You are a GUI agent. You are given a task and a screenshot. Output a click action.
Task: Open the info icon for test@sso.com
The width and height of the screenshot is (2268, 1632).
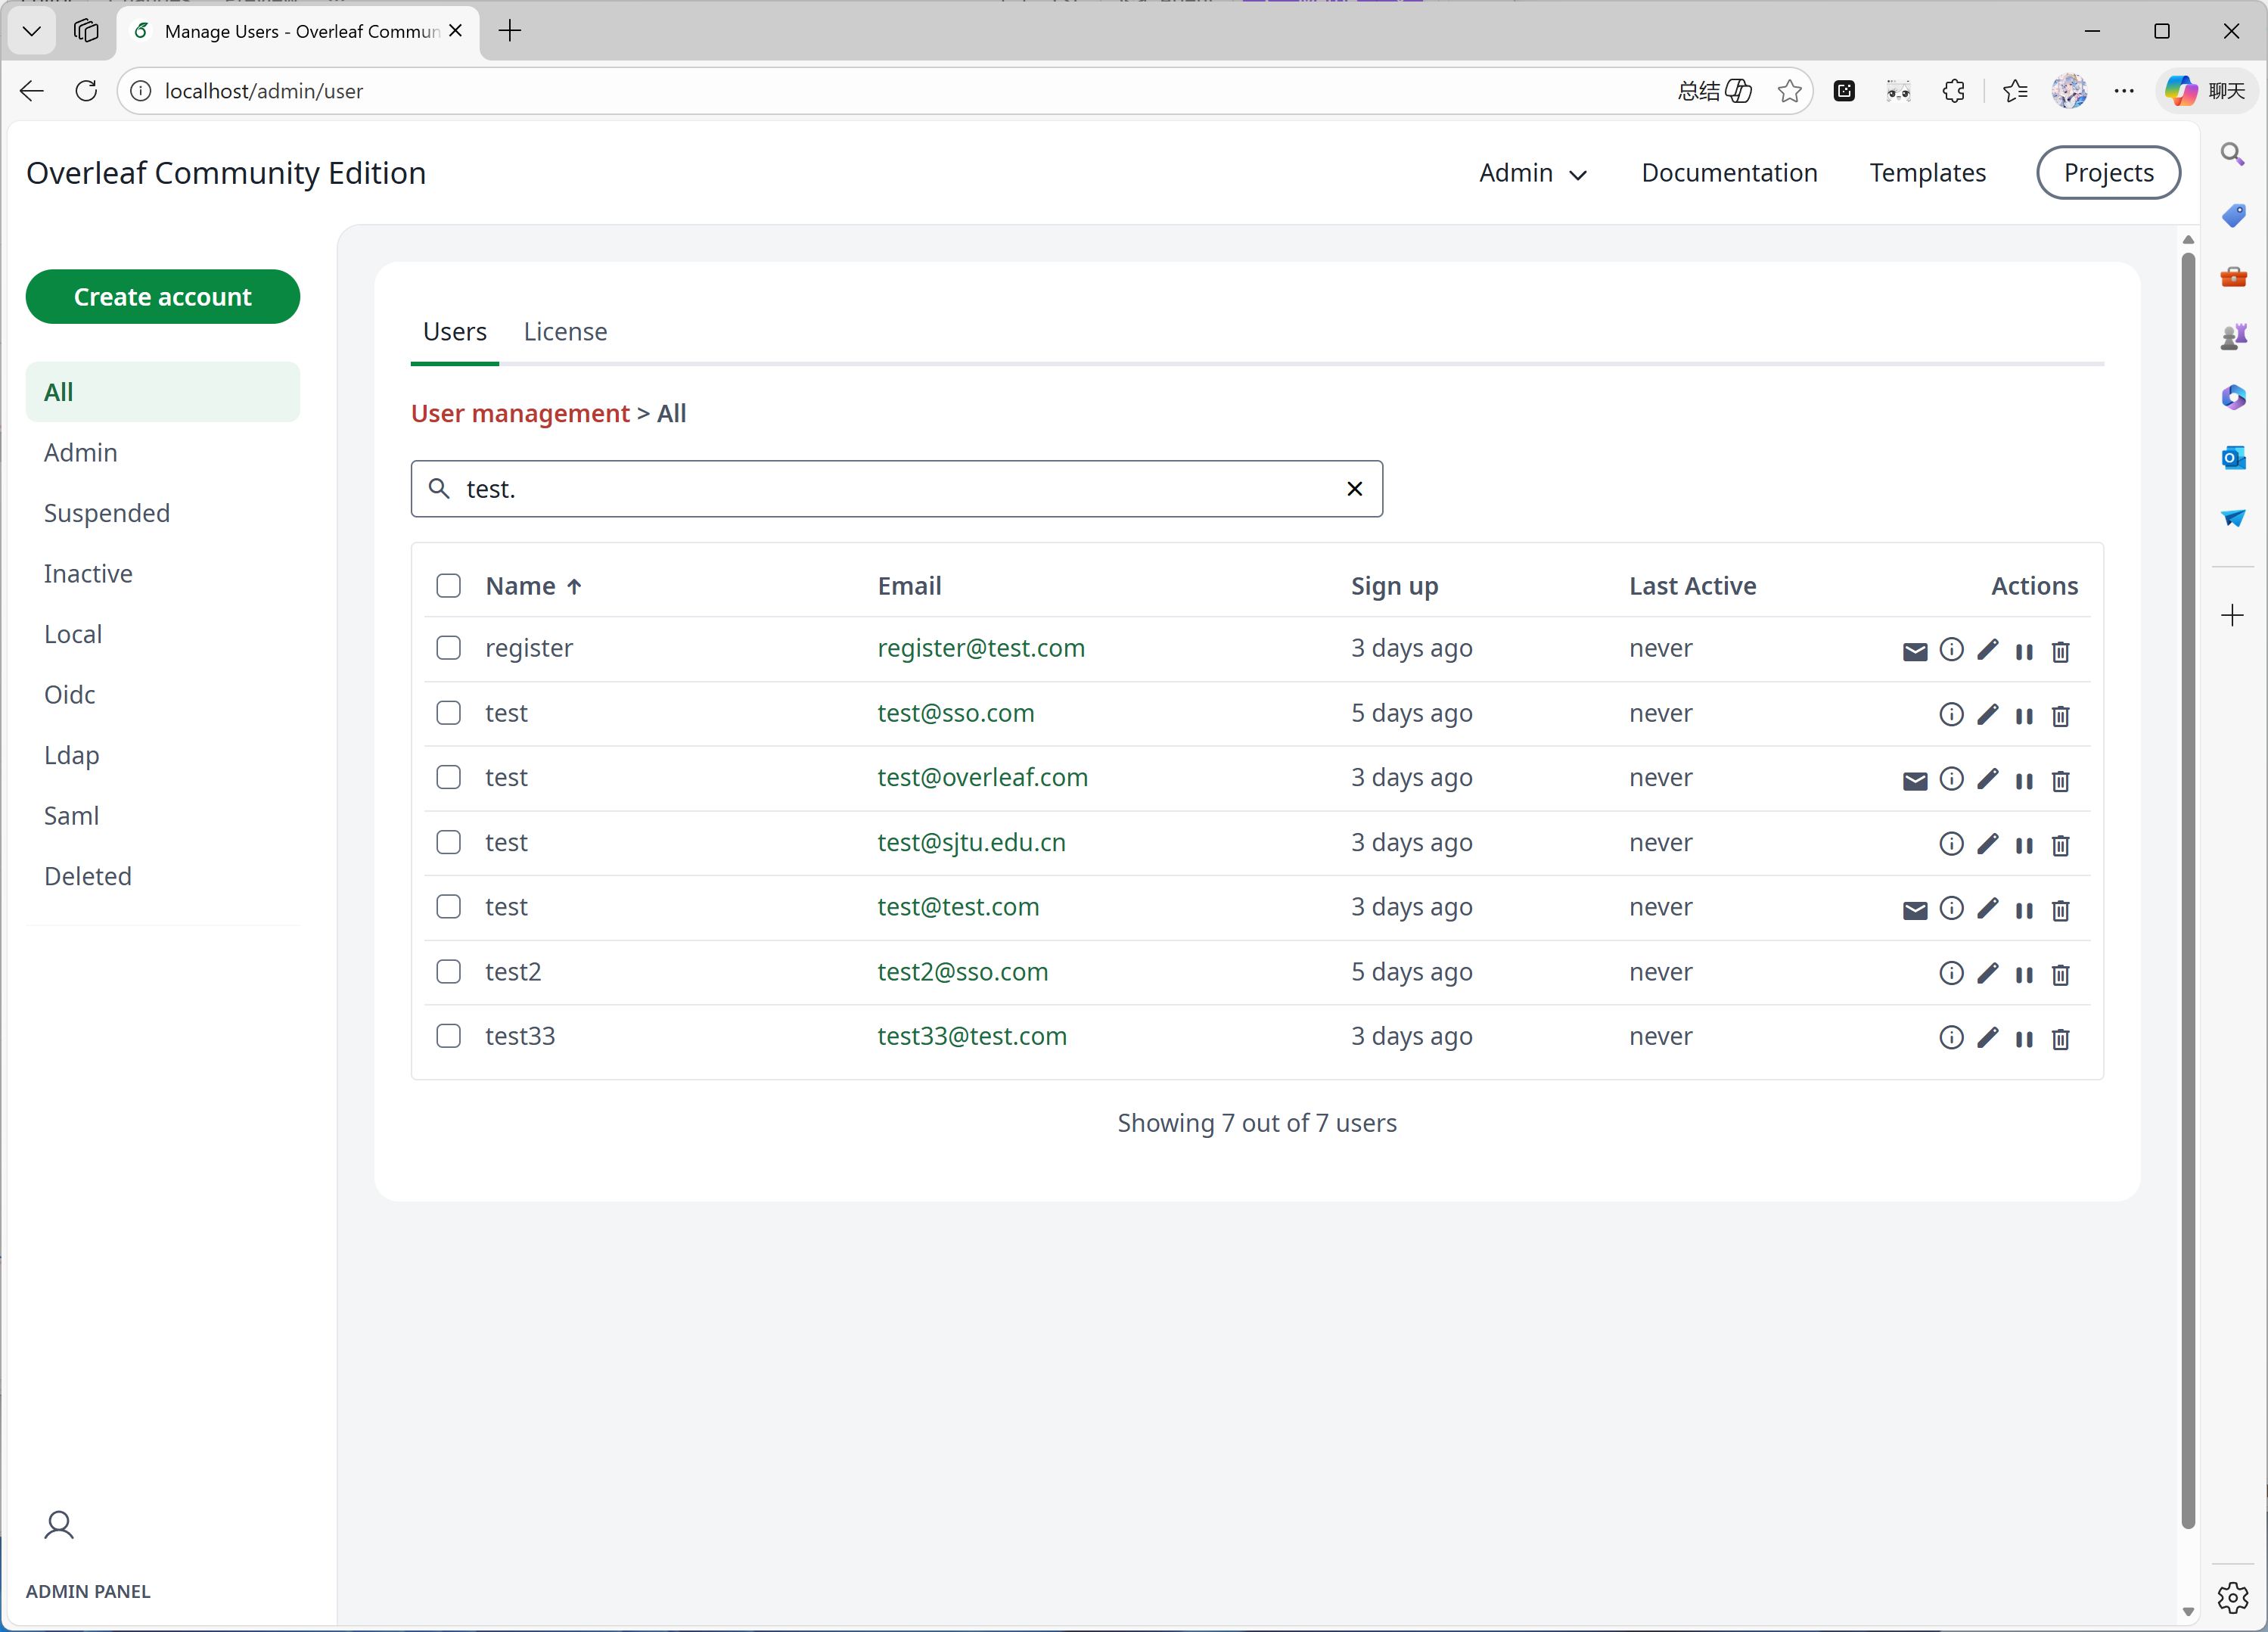pos(1950,714)
